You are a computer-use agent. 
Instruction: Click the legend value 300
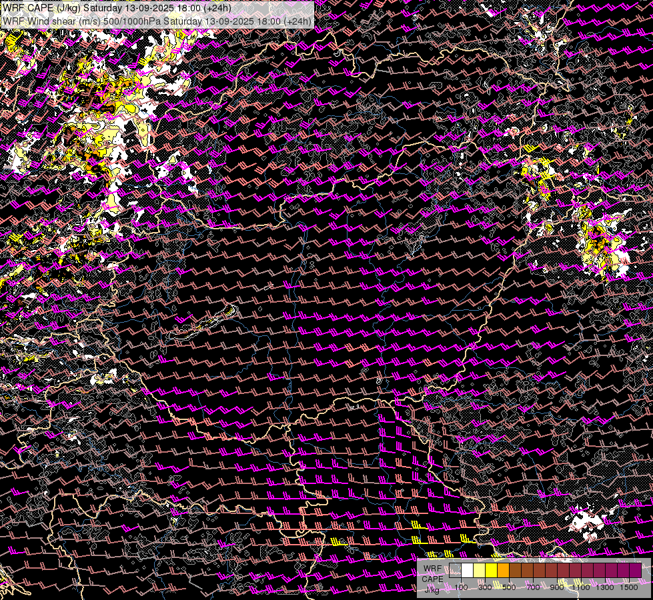click(x=485, y=587)
